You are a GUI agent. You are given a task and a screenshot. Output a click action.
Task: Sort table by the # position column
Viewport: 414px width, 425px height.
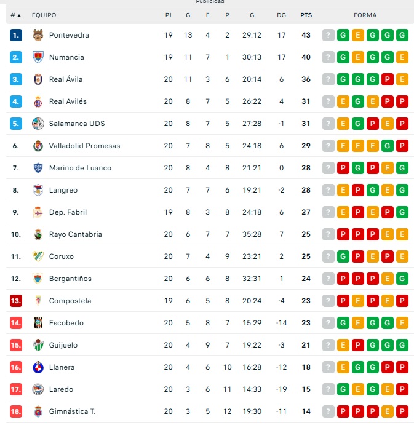coord(15,15)
